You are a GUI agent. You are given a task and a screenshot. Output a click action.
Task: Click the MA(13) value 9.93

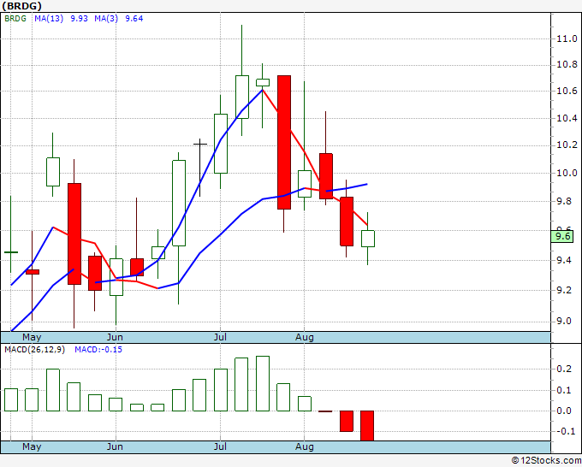79,19
